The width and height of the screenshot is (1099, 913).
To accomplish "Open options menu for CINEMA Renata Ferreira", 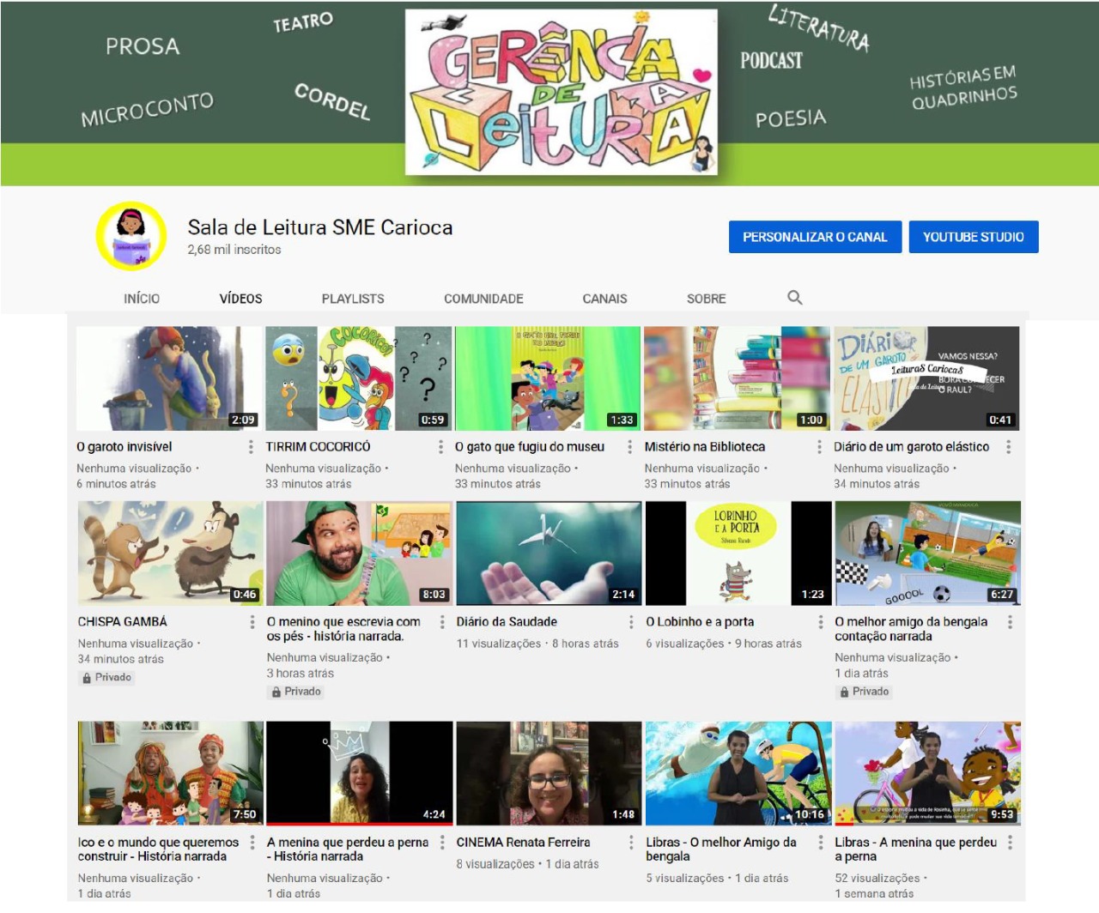I will click(631, 843).
